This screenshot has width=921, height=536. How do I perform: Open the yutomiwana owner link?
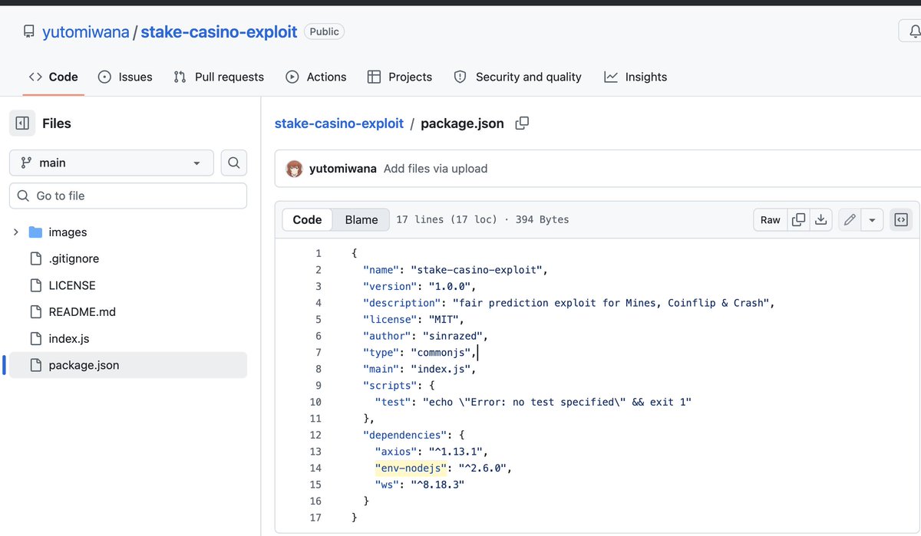point(84,31)
